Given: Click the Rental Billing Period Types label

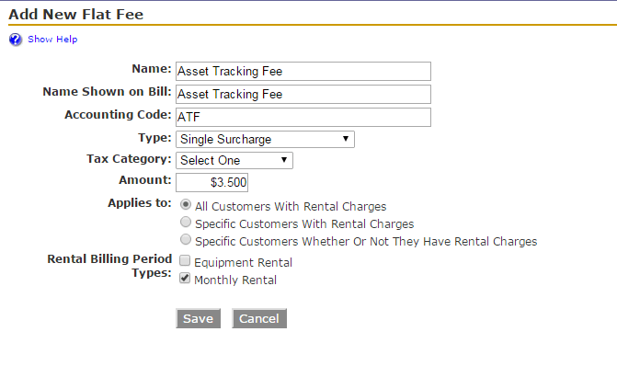Looking at the screenshot, I should tap(109, 266).
